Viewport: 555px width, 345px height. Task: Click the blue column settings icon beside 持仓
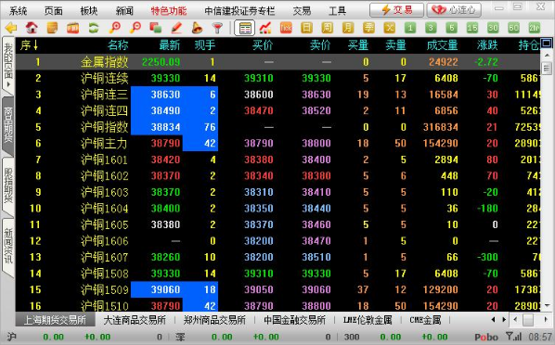[546, 44]
